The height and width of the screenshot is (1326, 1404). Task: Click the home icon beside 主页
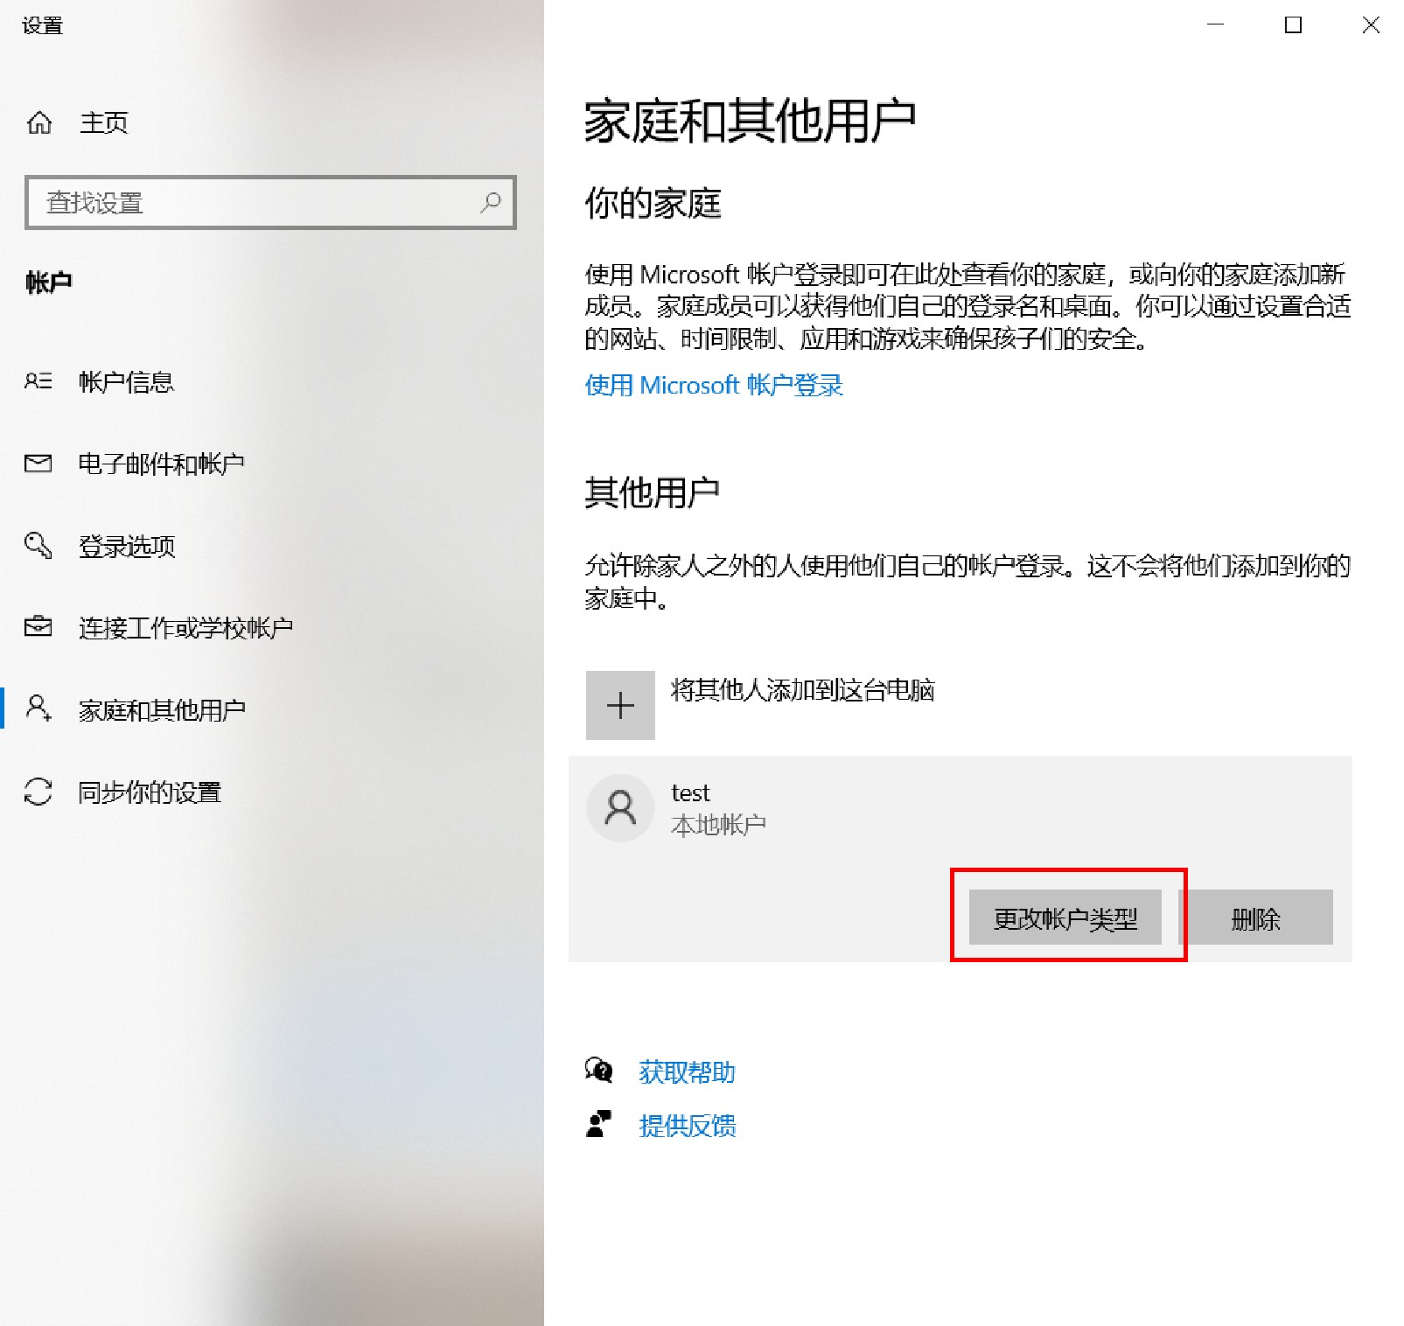(39, 122)
